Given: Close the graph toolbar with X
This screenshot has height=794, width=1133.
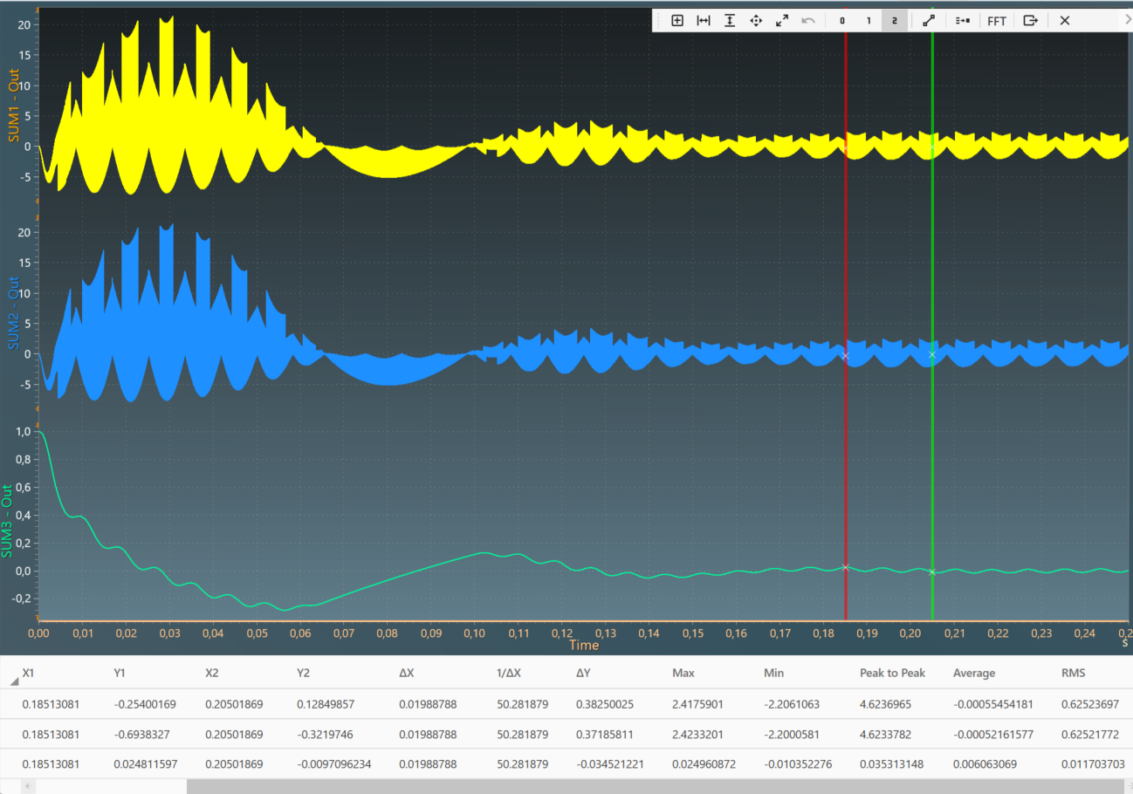Looking at the screenshot, I should (1065, 20).
